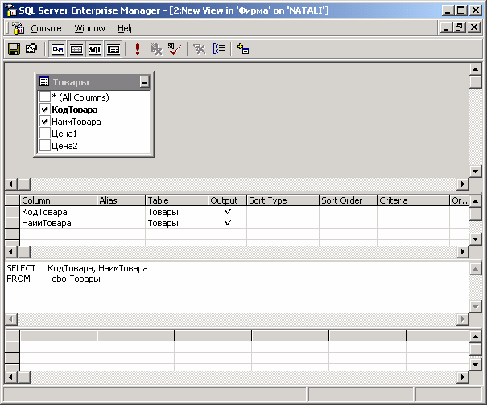Restore the inner view window
The width and height of the screenshot is (487, 405).
click(460, 27)
